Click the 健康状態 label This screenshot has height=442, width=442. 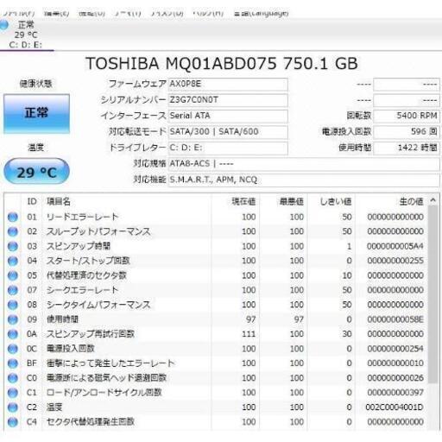point(35,84)
